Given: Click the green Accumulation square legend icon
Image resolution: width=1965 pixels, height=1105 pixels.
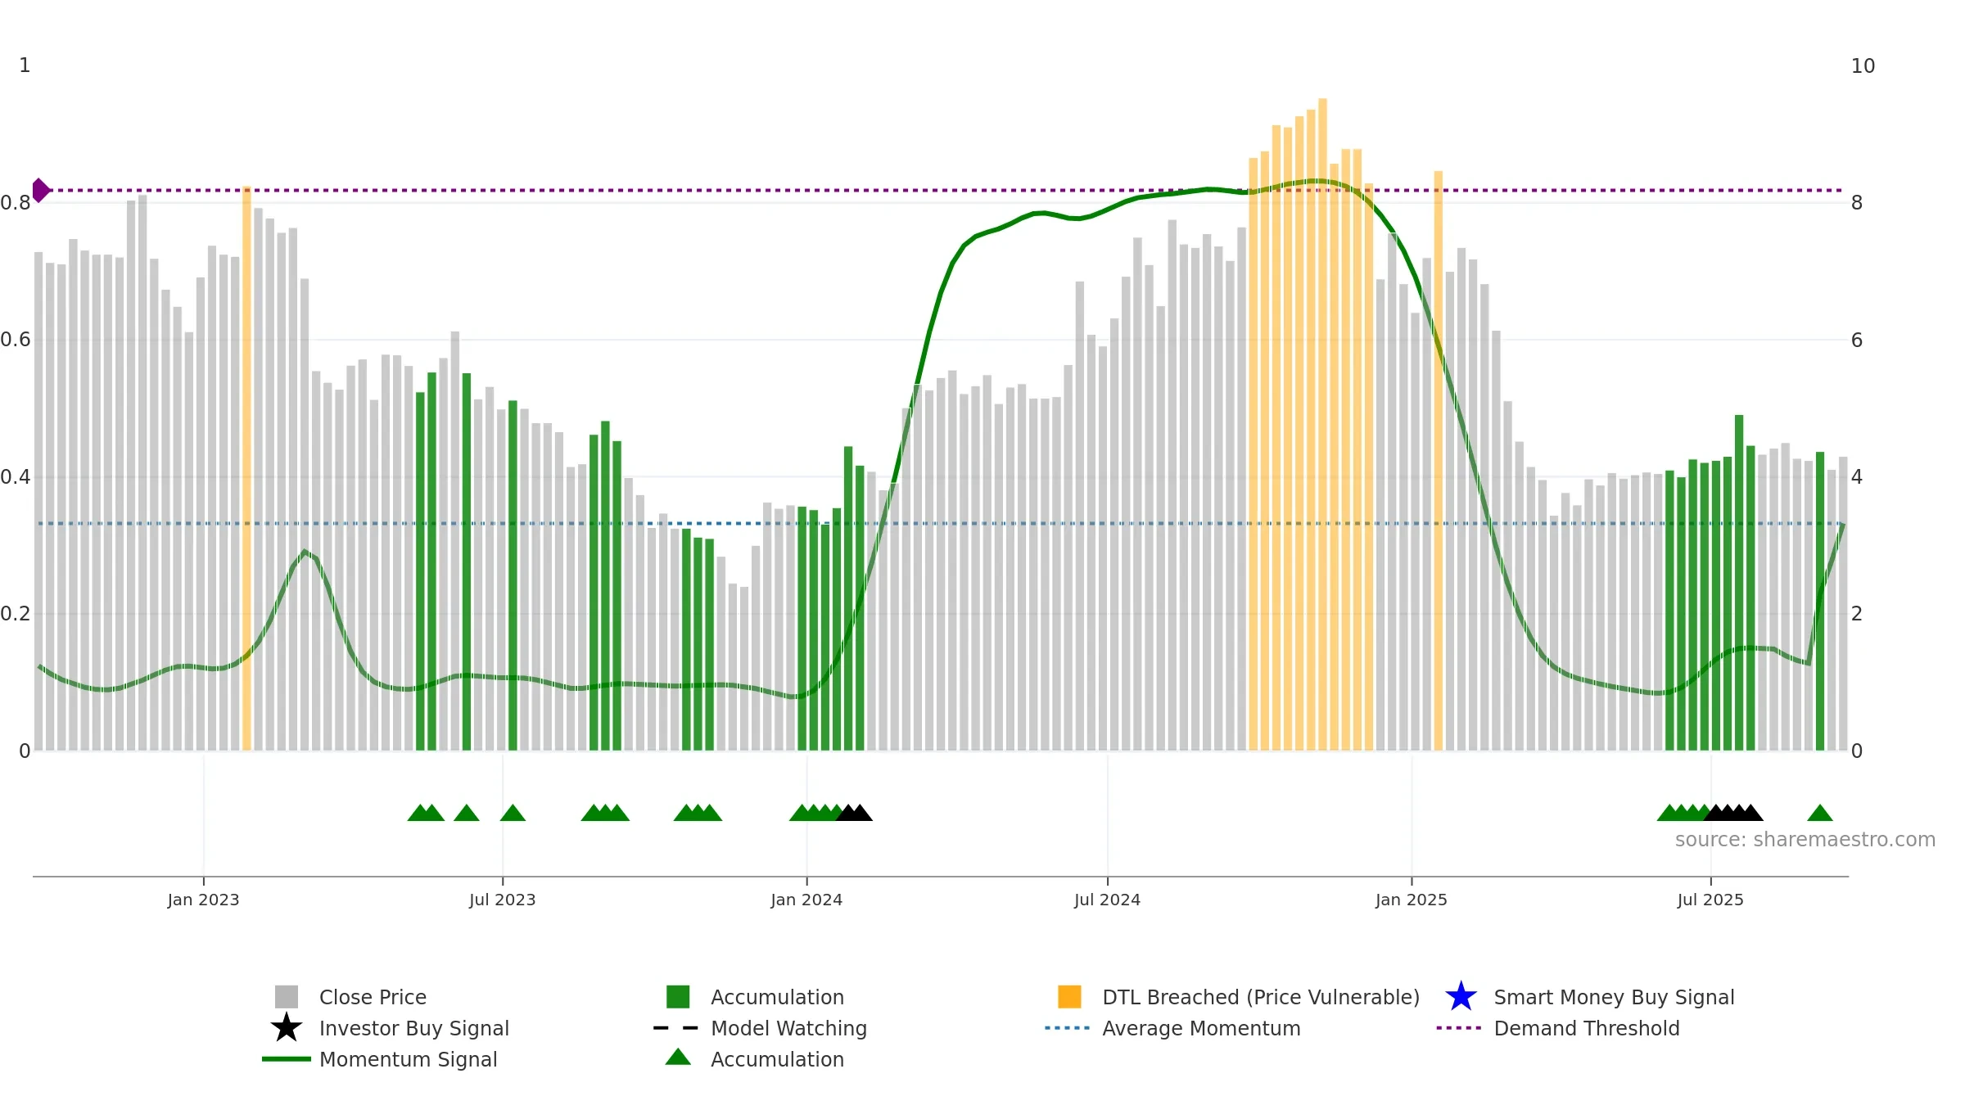Looking at the screenshot, I should pos(678,996).
